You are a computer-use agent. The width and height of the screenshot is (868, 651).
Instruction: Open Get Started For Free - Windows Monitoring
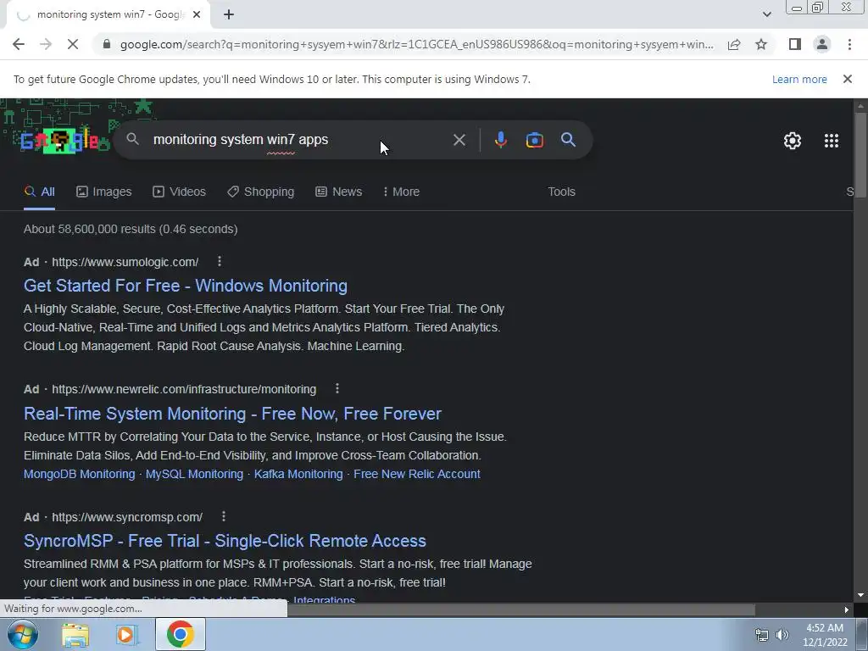click(x=186, y=286)
